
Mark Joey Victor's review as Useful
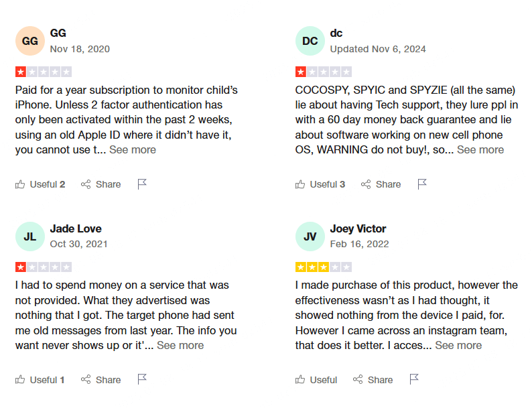[316, 379]
